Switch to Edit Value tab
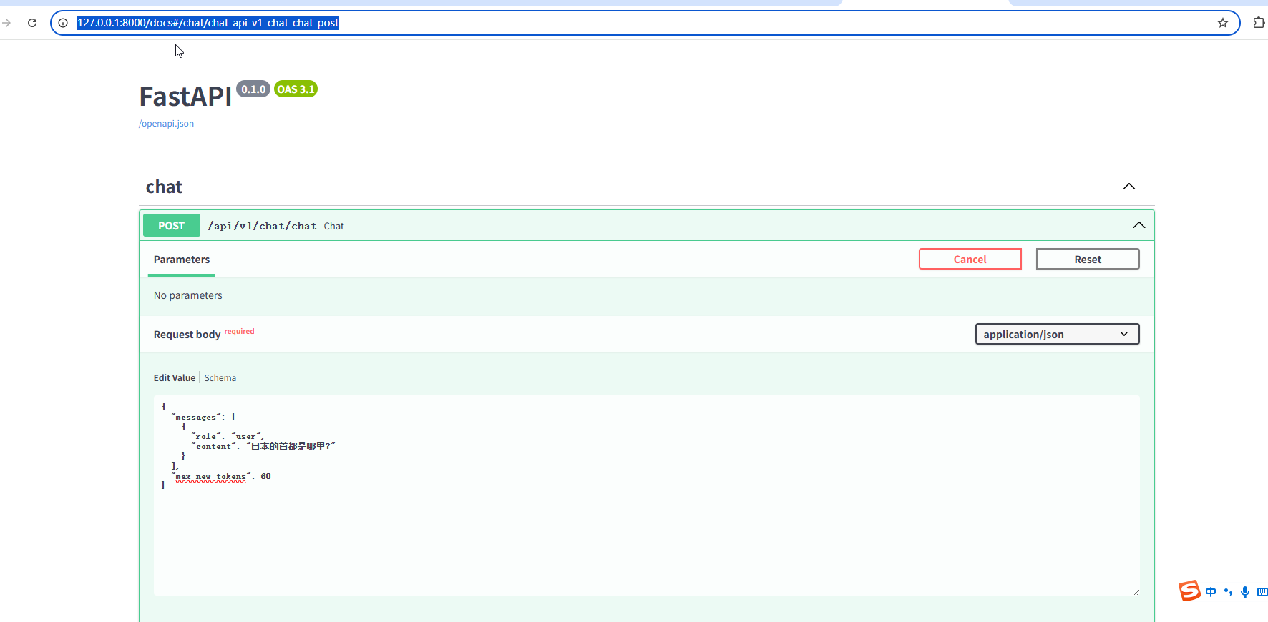 175,378
